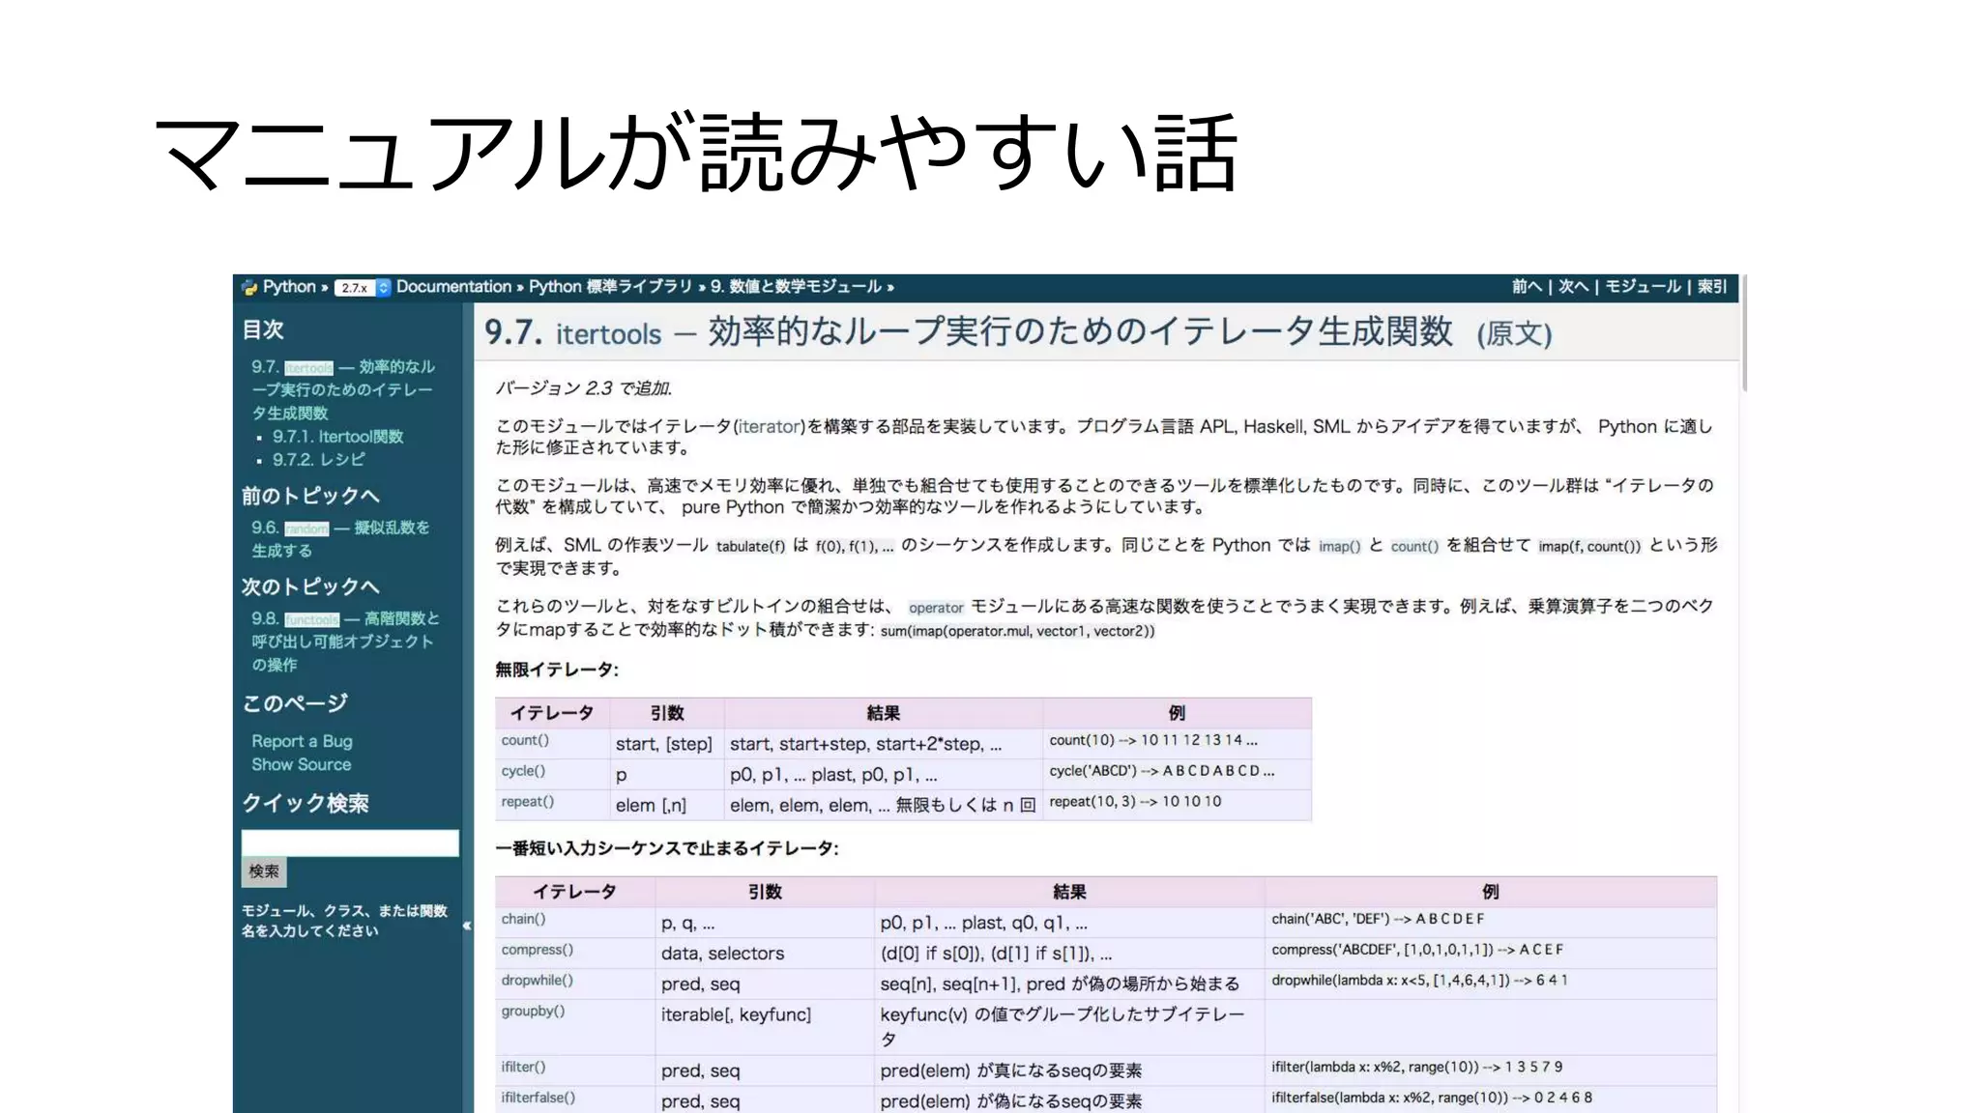The width and height of the screenshot is (1980, 1113).
Task: Open the 索引 link
Action: 1711,287
